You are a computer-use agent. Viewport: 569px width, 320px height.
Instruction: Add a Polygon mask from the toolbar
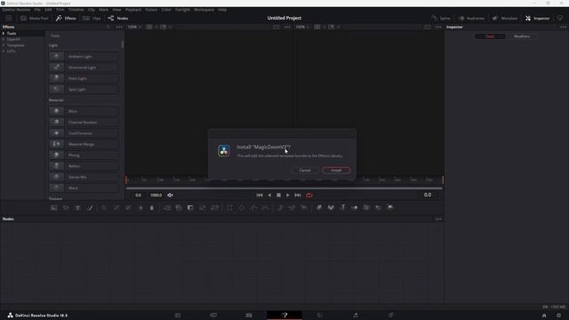coord(253,208)
